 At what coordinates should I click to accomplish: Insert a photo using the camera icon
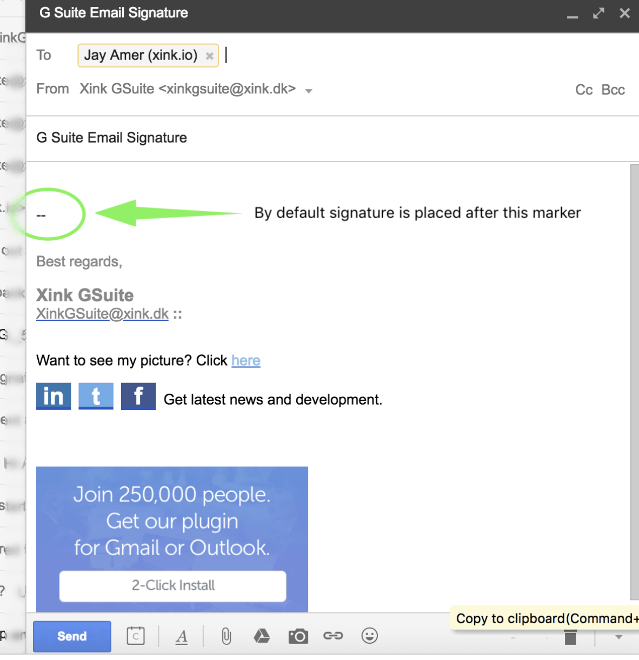298,636
